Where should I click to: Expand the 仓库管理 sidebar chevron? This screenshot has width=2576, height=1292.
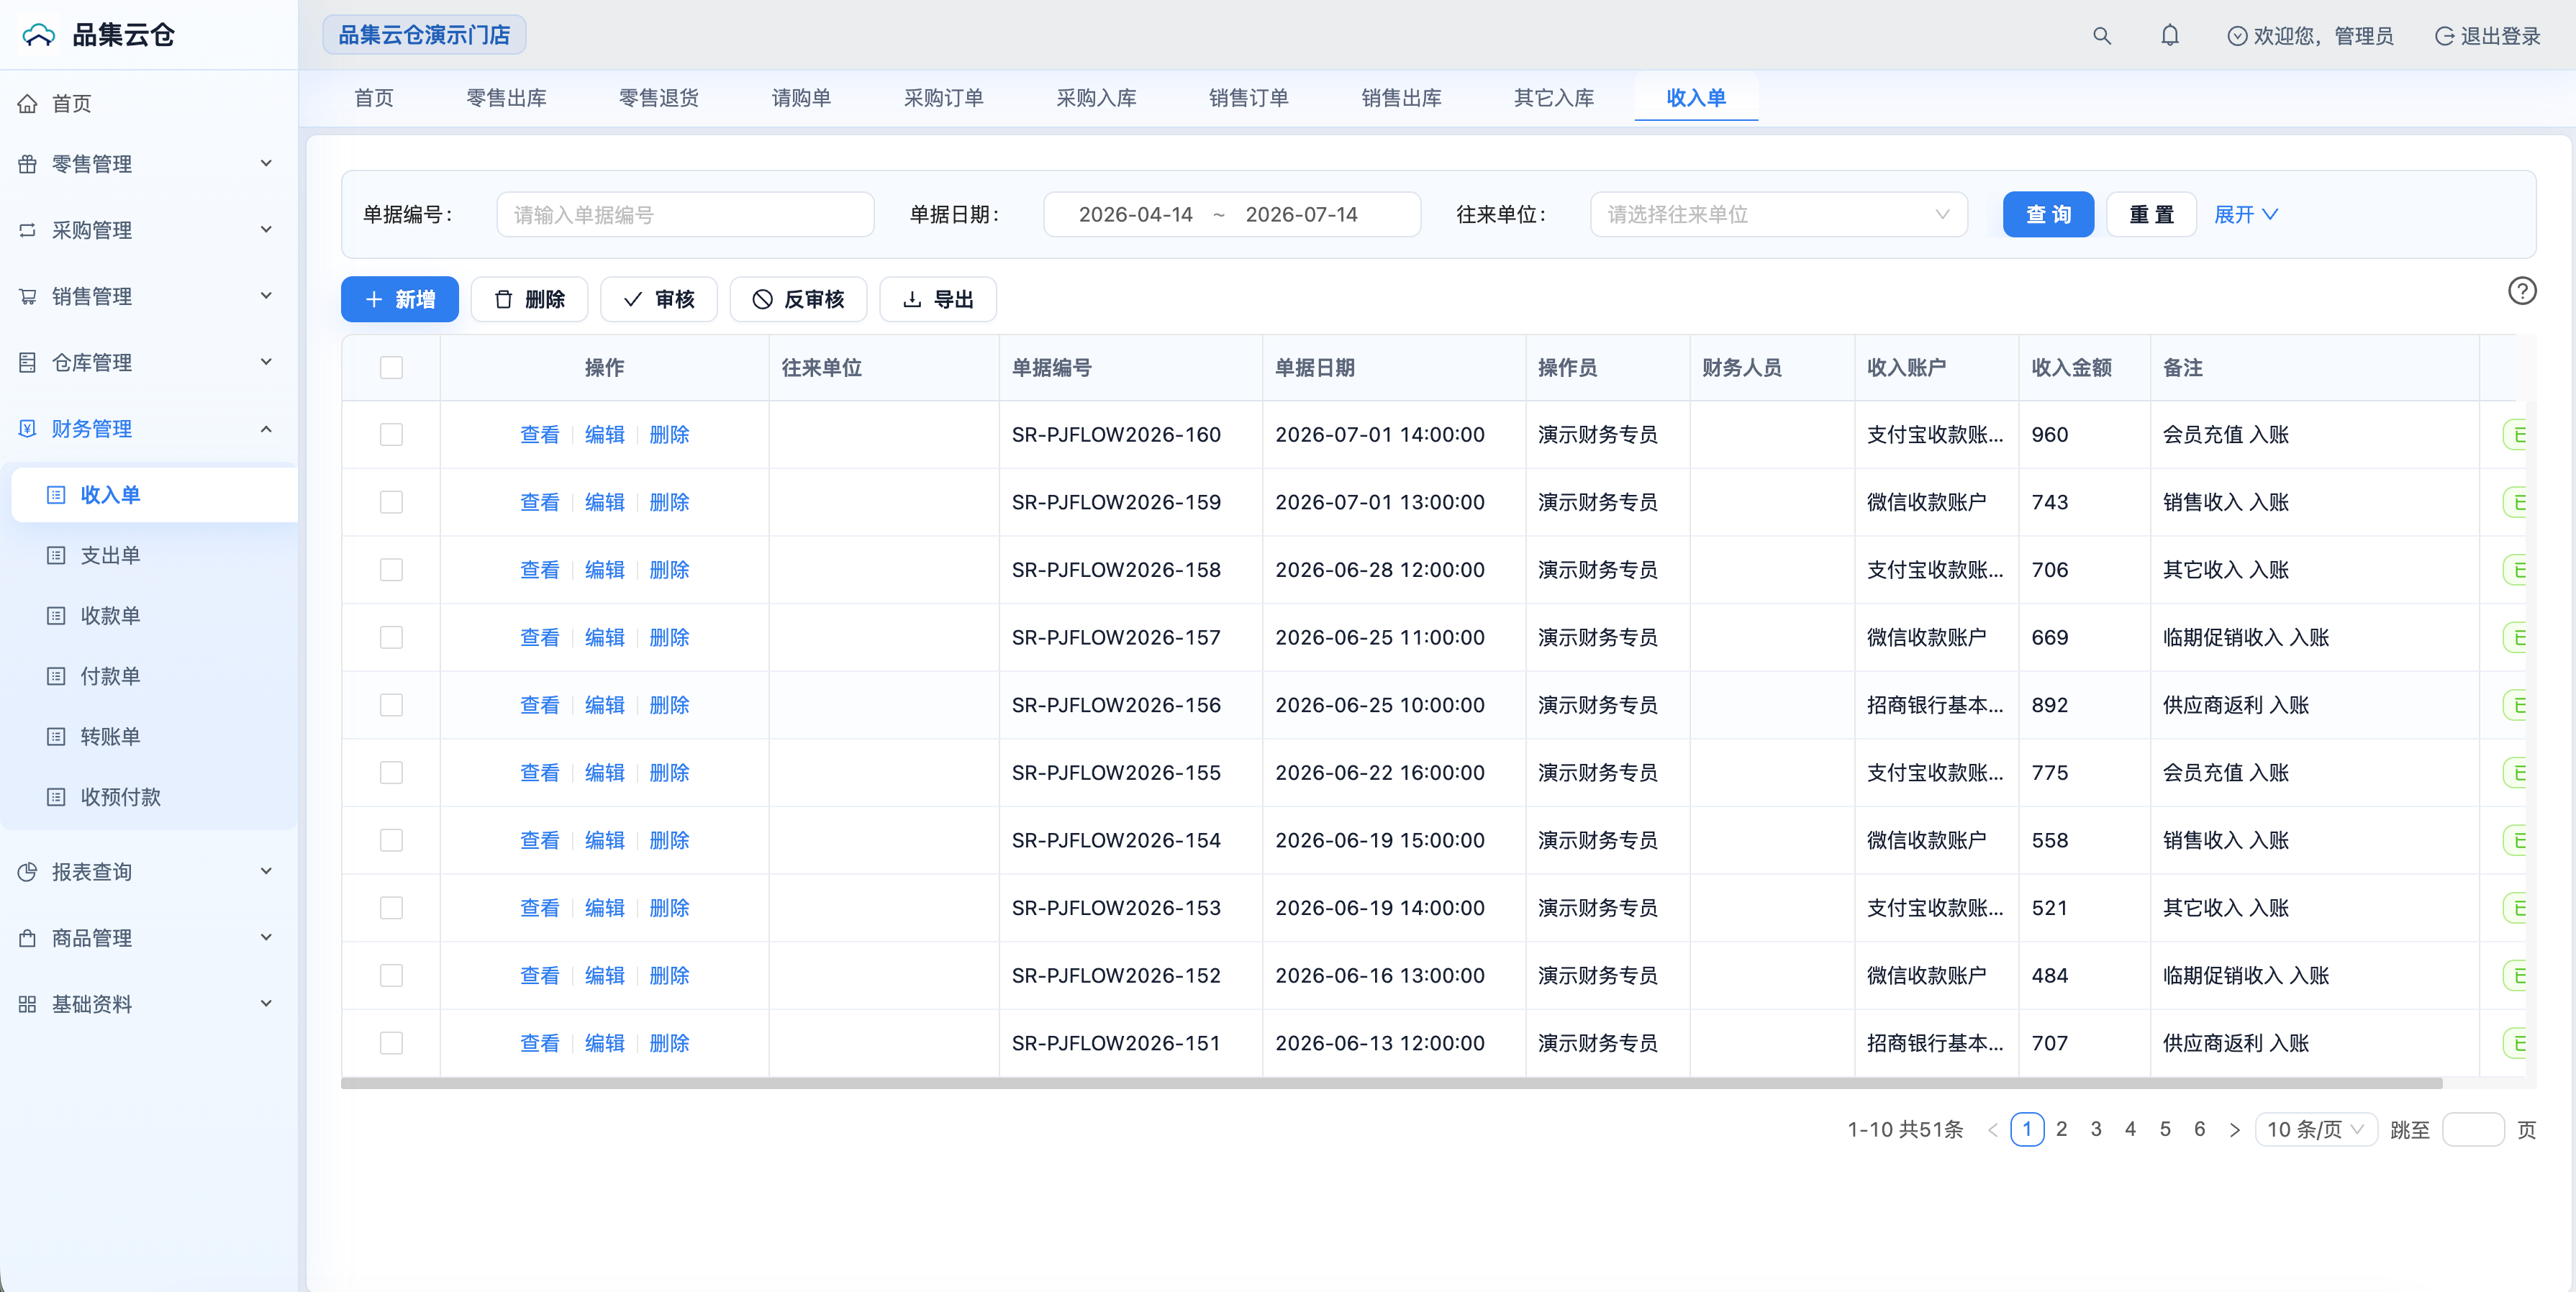click(266, 361)
